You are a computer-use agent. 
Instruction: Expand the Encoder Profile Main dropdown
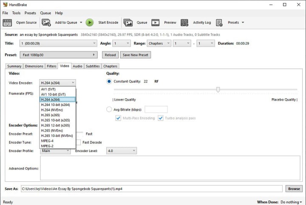pyautogui.click(x=55, y=151)
